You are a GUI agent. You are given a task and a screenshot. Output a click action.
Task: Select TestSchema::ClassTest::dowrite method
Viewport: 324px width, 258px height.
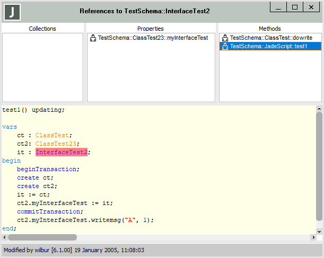[x=271, y=38]
